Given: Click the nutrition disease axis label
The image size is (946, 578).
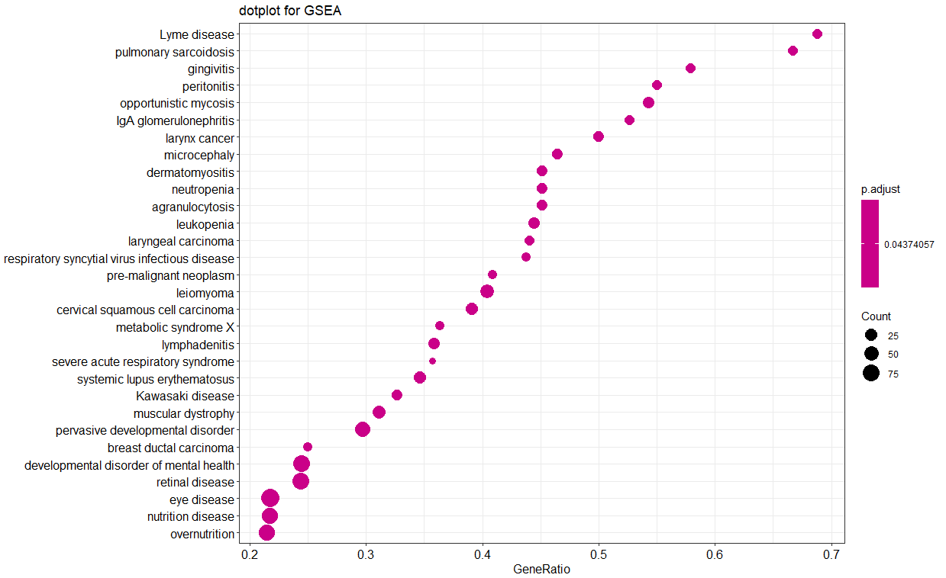Looking at the screenshot, I should click(192, 516).
